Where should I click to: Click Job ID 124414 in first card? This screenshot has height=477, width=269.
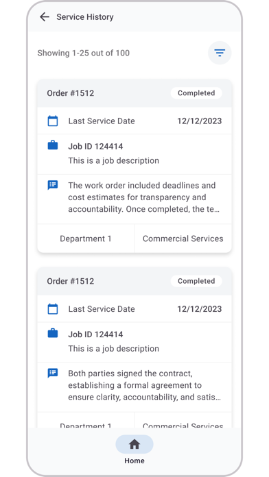pyautogui.click(x=95, y=147)
